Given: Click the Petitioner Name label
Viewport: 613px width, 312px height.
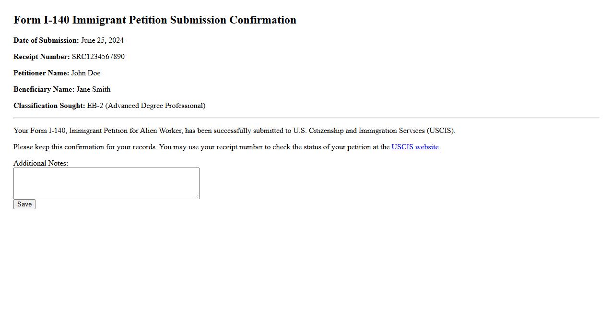Looking at the screenshot, I should [x=41, y=73].
